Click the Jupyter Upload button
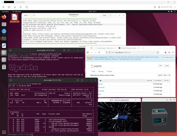The height and width of the screenshot is (136, 177). click(x=160, y=75)
